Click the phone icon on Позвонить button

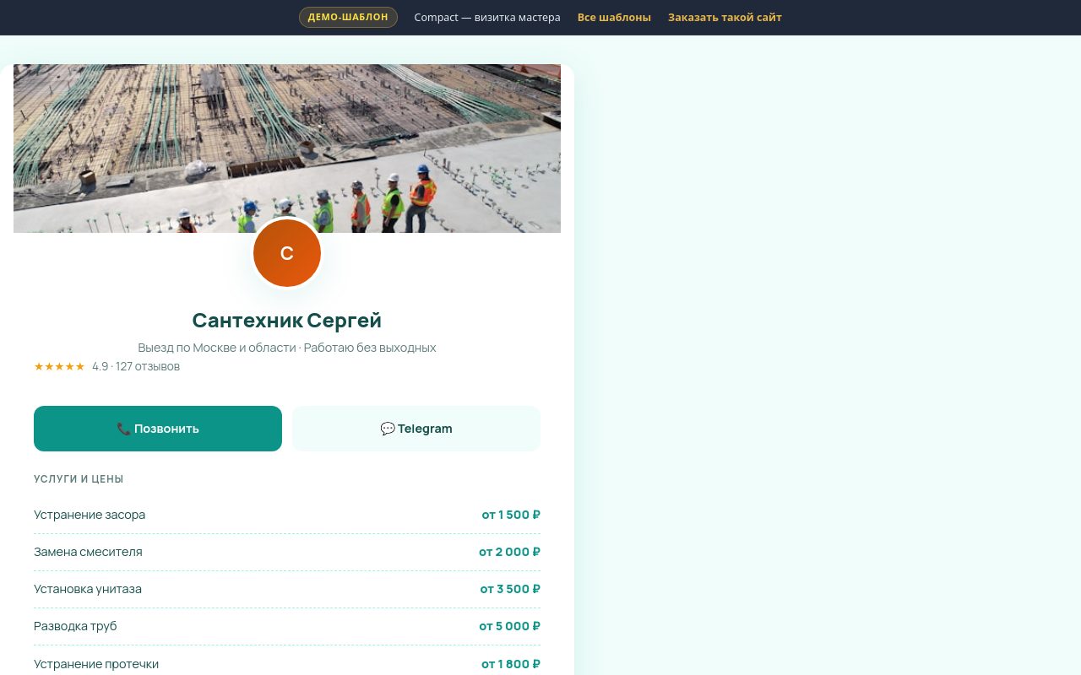[x=123, y=429]
